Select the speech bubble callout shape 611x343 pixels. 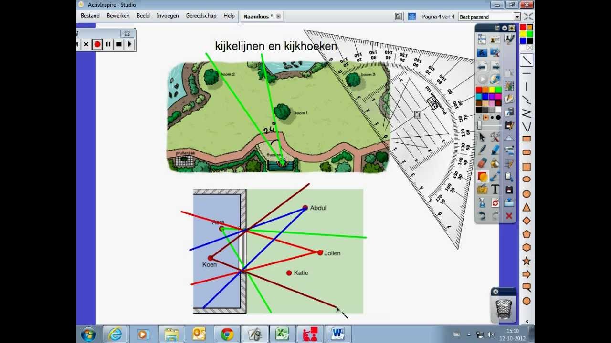527,287
